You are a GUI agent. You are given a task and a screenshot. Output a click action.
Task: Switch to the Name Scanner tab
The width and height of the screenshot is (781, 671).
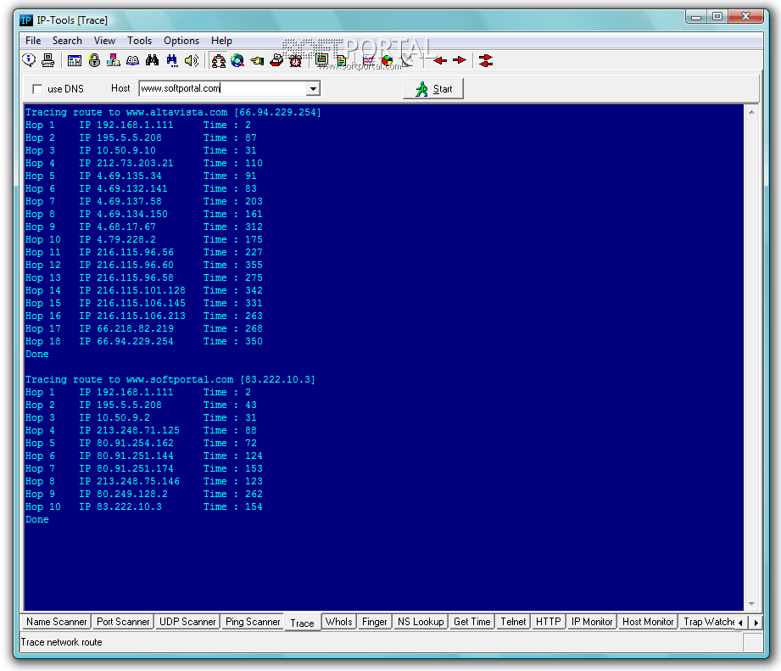click(x=56, y=622)
